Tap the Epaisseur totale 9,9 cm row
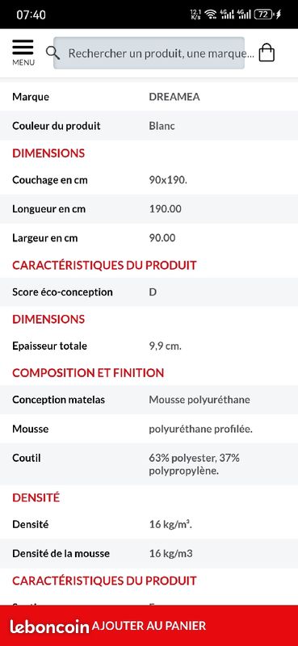Image resolution: width=298 pixels, height=646 pixels. tap(149, 346)
